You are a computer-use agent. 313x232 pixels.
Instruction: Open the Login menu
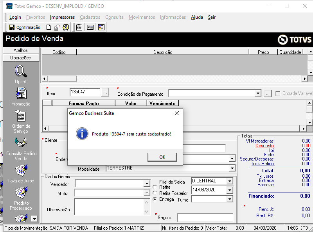(15, 17)
